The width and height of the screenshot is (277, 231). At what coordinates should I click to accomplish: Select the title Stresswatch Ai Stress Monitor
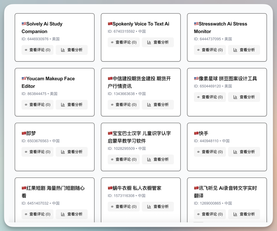click(221, 27)
